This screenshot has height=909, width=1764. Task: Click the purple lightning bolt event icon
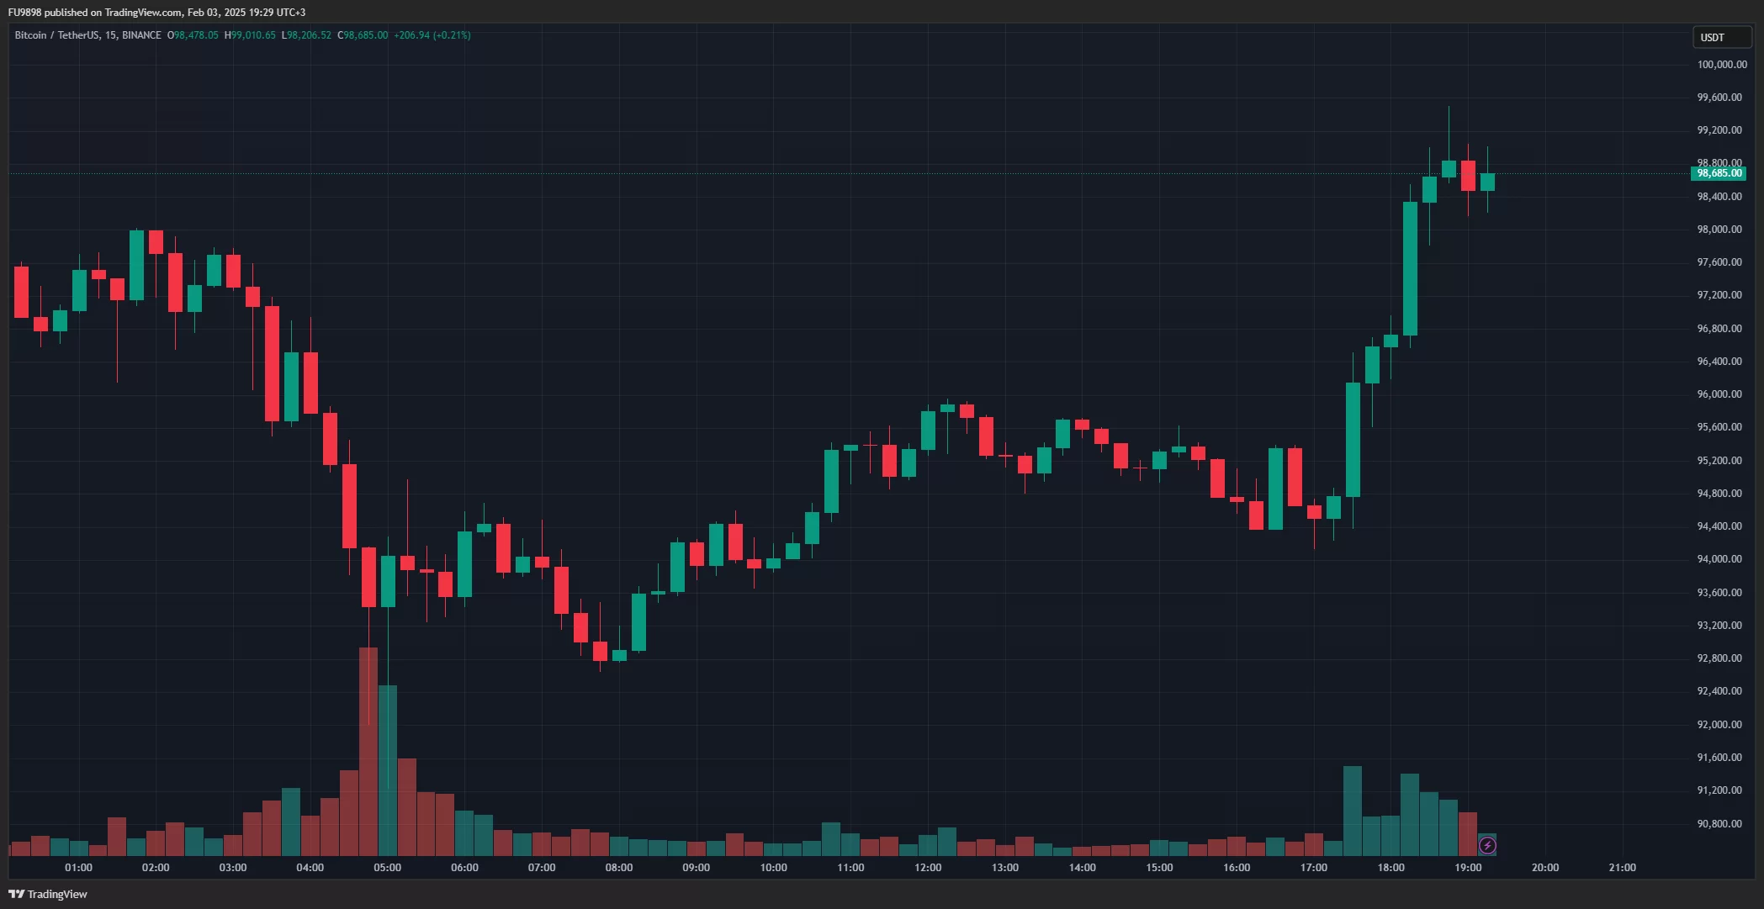(1487, 845)
